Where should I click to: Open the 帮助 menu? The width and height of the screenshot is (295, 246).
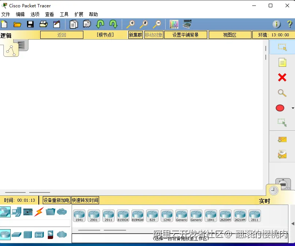(93, 14)
